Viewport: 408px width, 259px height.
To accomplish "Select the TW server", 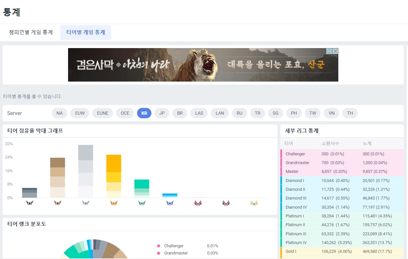I will (313, 113).
